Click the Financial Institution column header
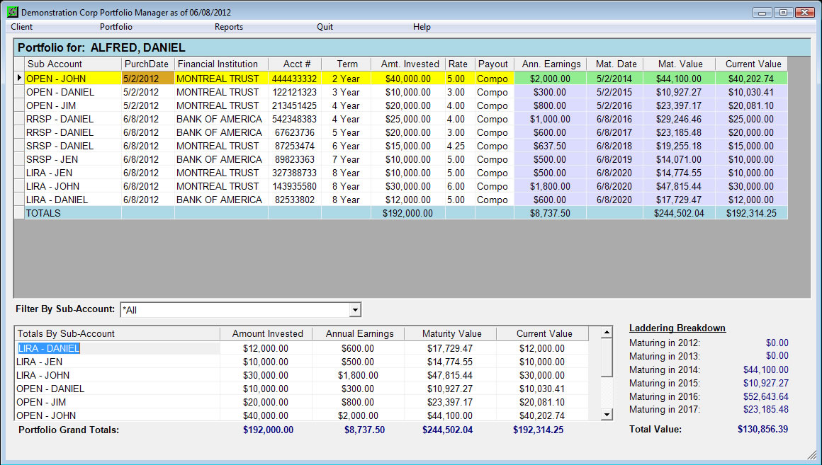Image resolution: width=822 pixels, height=465 pixels. 220,64
